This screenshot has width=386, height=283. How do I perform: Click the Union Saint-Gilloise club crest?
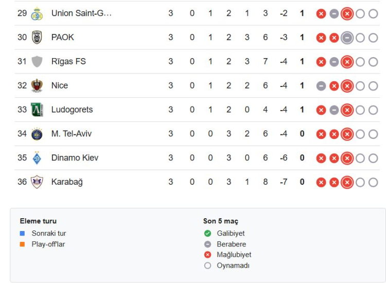click(x=37, y=13)
